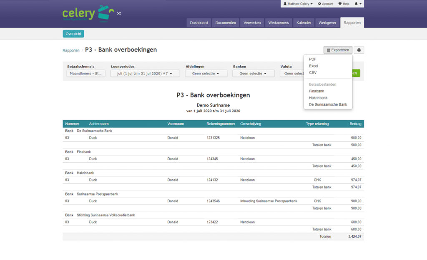Select the De Surinaamsche Bank group row
427x260 pixels.
[x=213, y=131]
